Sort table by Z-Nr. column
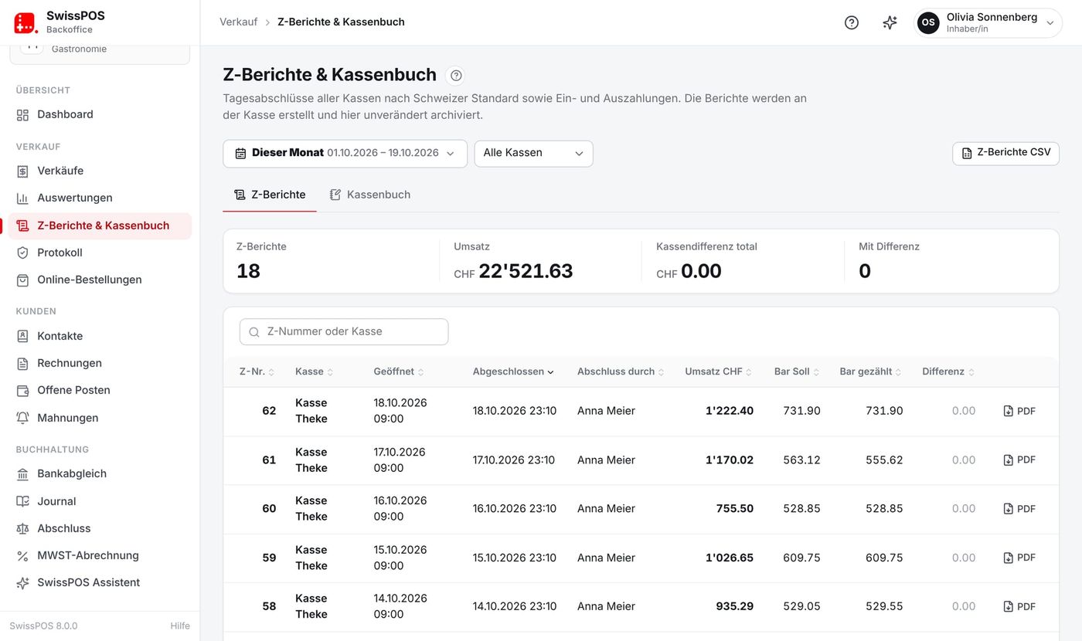The width and height of the screenshot is (1082, 641). 257,371
